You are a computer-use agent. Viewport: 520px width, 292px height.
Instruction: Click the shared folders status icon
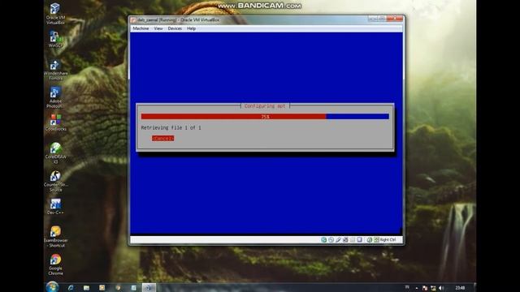pyautogui.click(x=352, y=240)
